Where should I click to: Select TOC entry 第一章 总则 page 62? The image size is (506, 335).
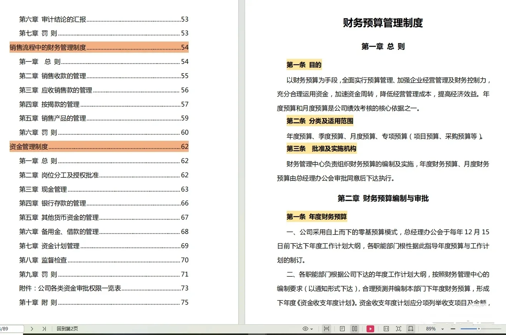click(x=104, y=161)
